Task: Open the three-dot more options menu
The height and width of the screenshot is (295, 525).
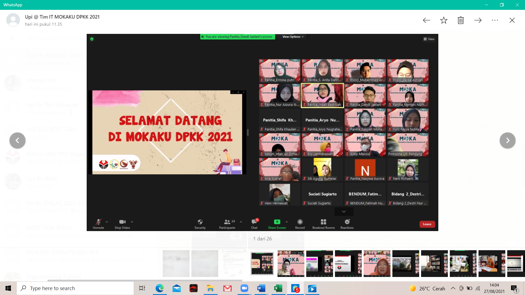Action: 495,20
